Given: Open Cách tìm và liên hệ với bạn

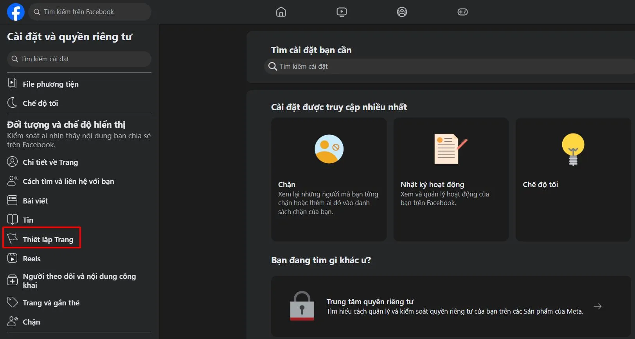Looking at the screenshot, I should click(x=68, y=181).
